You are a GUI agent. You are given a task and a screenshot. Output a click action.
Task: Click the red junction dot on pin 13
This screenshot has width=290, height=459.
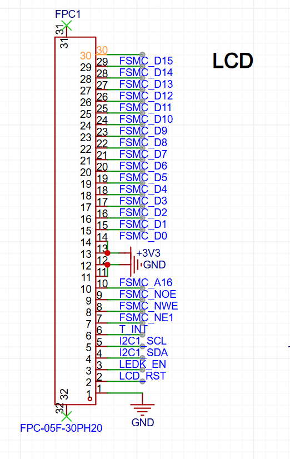[x=107, y=253]
